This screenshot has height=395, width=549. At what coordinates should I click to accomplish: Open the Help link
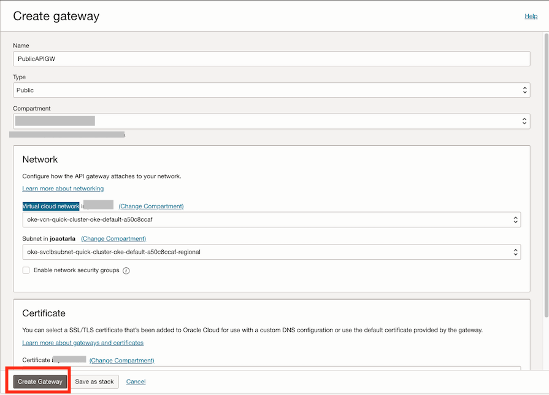(531, 16)
